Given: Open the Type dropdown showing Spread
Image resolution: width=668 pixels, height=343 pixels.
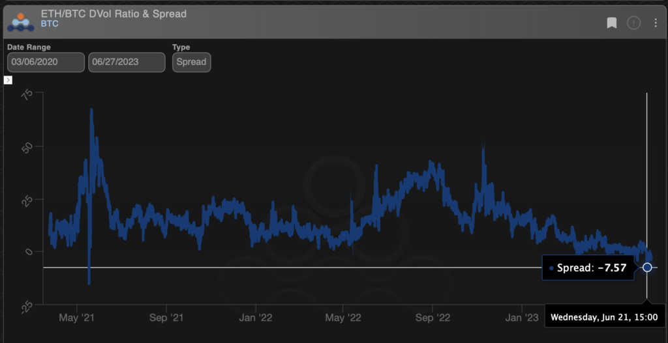Looking at the screenshot, I should pos(191,62).
